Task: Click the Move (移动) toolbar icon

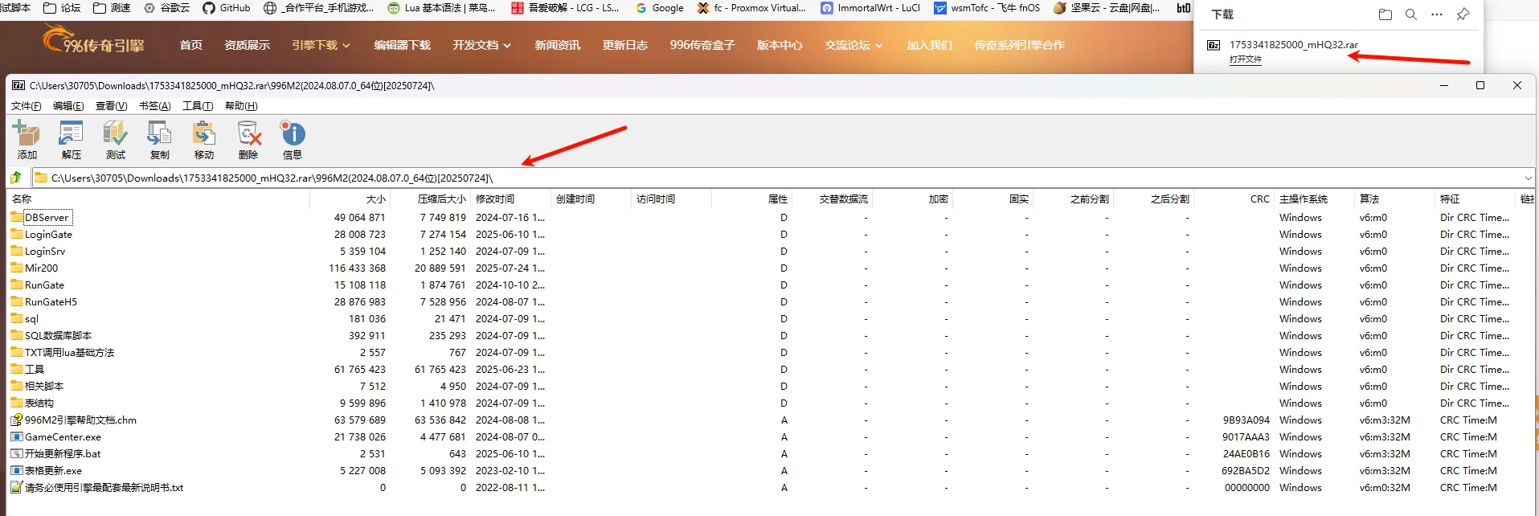Action: pyautogui.click(x=203, y=140)
